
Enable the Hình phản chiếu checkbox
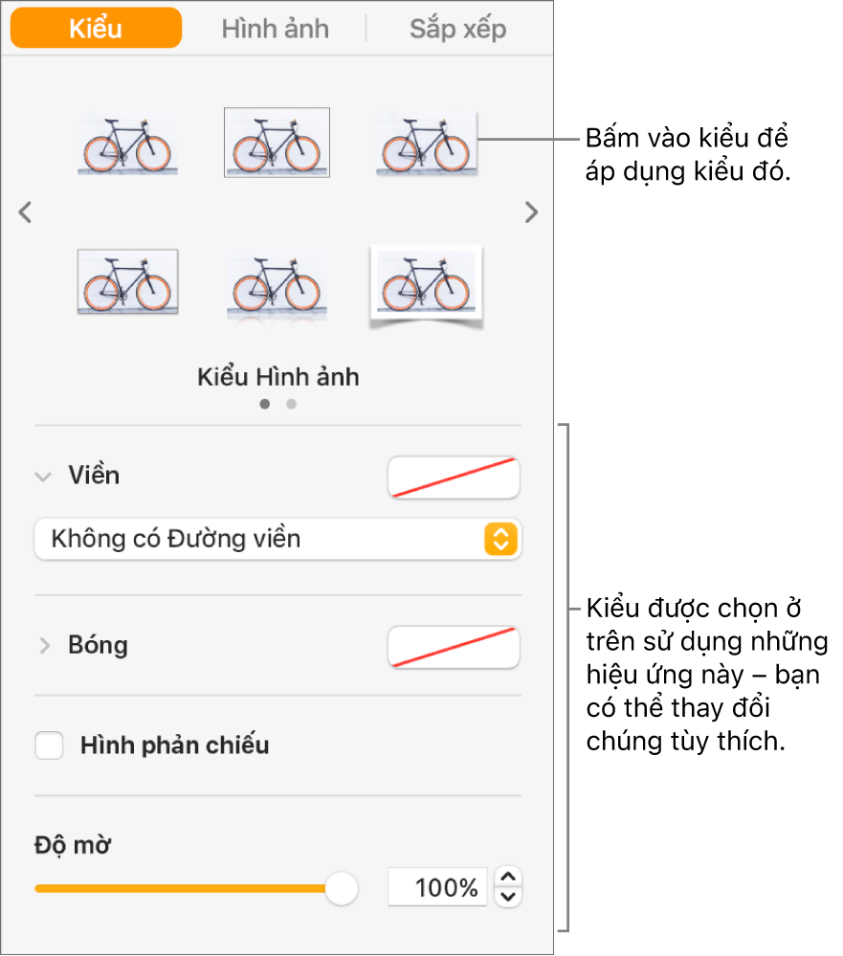point(49,745)
